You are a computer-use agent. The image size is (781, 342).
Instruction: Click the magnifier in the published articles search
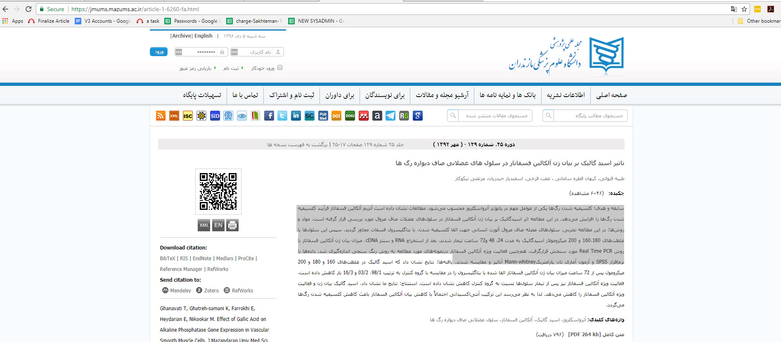(x=453, y=116)
